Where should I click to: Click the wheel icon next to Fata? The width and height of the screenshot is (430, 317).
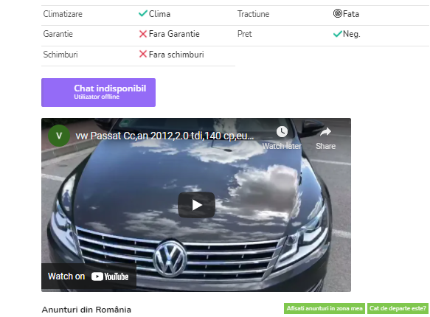[x=338, y=13]
